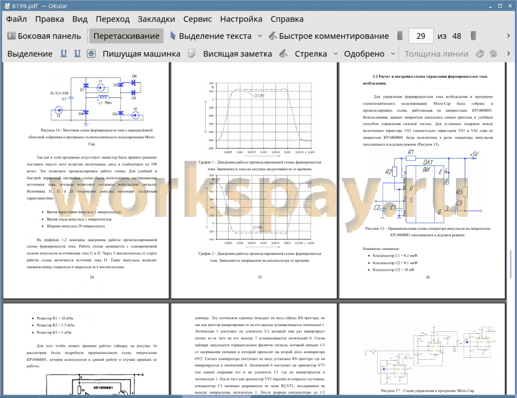
Task: Toggle the Боковая панель sidebar button
Action: (x=44, y=36)
